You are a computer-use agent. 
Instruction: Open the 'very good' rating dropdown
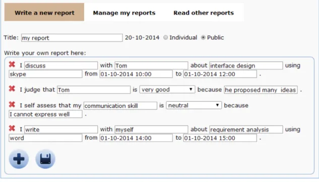167,89
